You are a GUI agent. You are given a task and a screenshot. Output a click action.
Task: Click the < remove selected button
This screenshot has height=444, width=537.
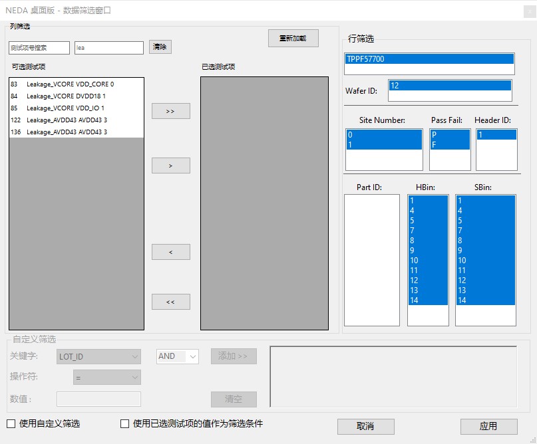170,252
